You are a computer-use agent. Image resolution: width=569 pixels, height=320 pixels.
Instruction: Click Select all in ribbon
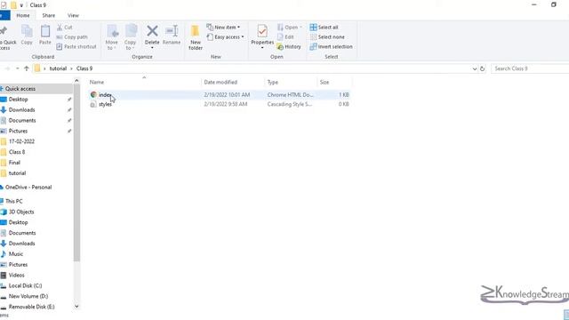tap(324, 28)
